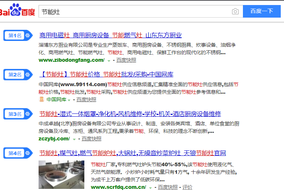Open 节能灶价格 中国网库 result title

pyautogui.click(x=106, y=74)
